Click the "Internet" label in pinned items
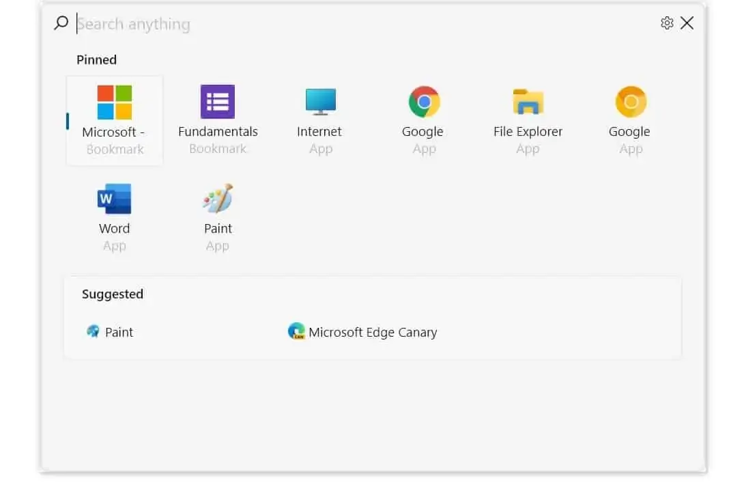Screen dimensions: 744x489 (319, 132)
